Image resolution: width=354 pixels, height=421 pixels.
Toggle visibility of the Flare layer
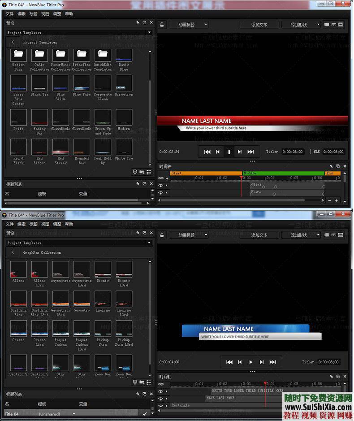[161, 193]
